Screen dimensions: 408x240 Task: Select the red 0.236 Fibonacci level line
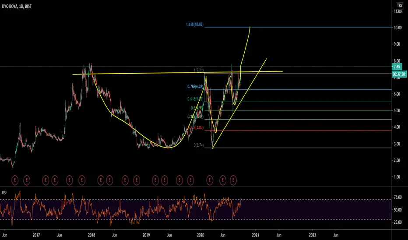[298, 130]
